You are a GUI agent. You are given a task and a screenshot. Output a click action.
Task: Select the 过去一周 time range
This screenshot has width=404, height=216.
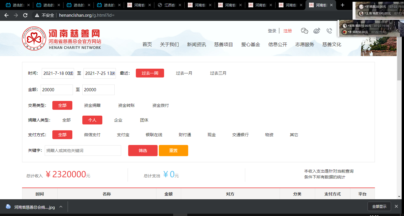(x=150, y=73)
